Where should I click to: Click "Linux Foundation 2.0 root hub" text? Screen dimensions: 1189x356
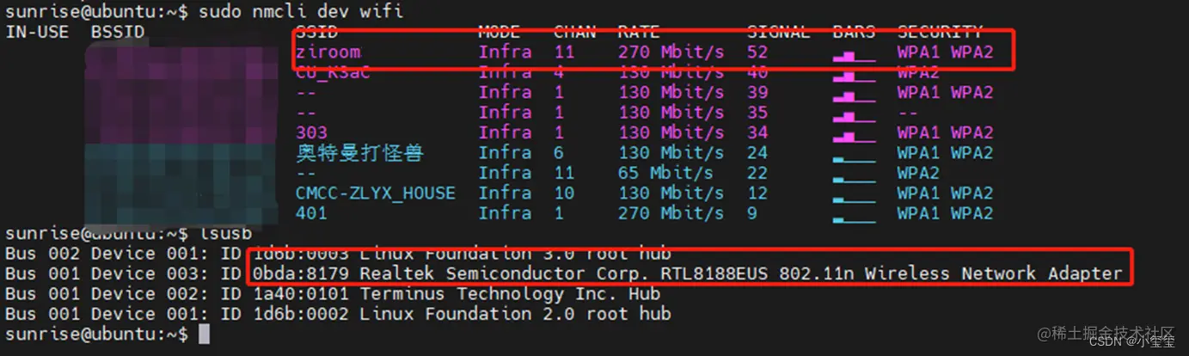tap(515, 314)
